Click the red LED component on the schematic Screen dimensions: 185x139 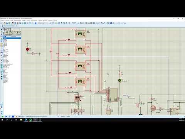27,49
